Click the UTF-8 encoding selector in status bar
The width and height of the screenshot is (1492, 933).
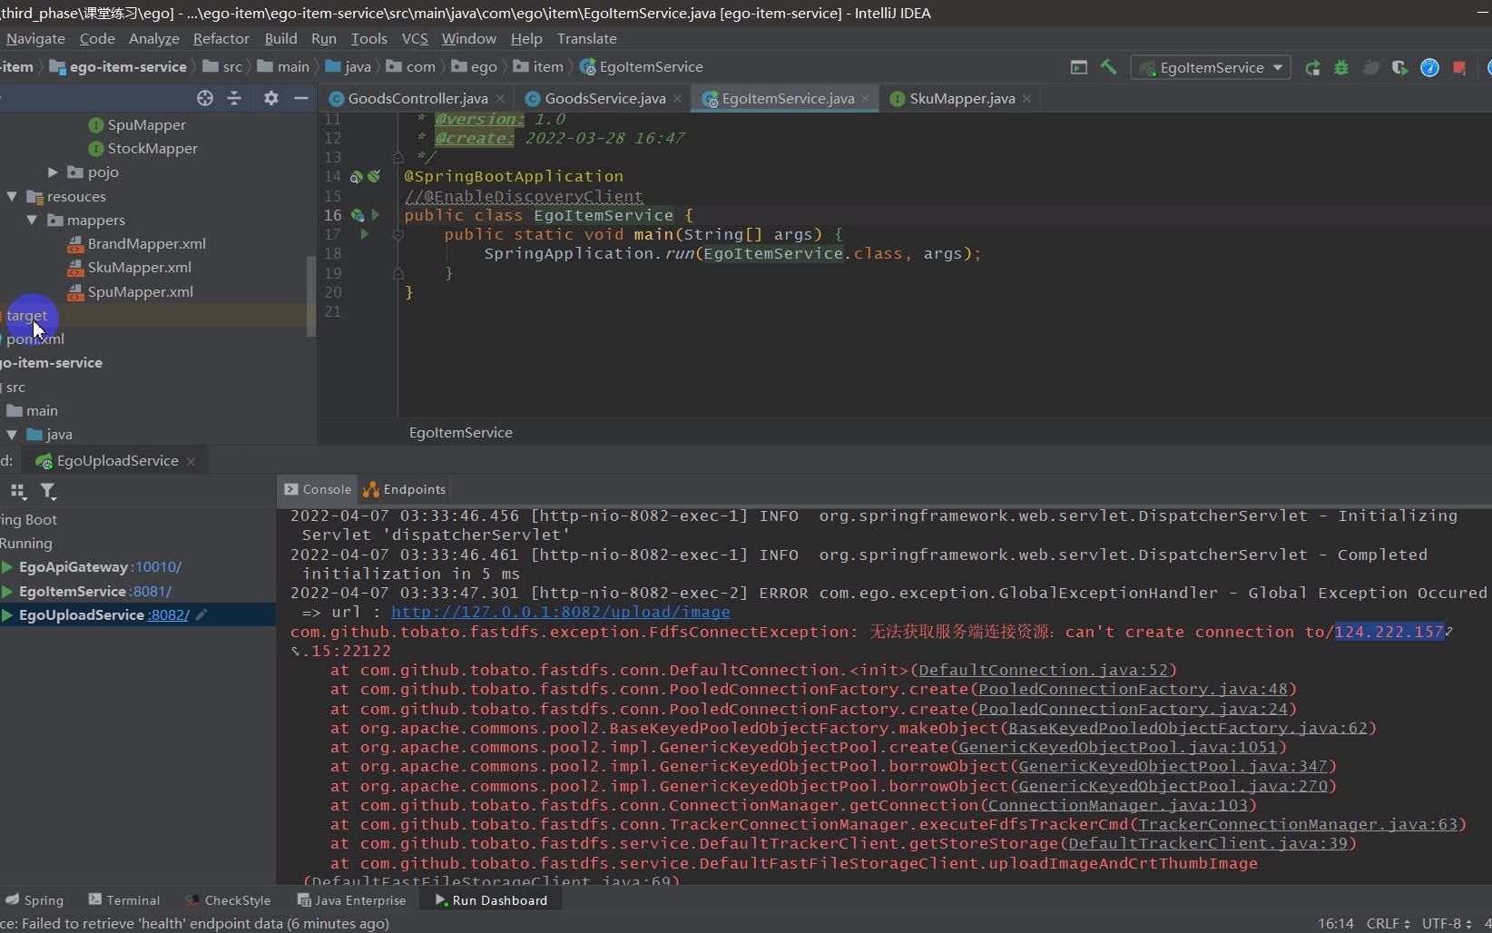click(1447, 923)
